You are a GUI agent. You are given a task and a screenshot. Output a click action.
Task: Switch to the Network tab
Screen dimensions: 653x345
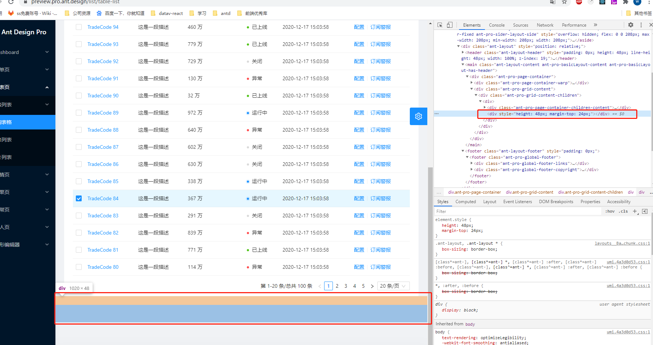(545, 25)
